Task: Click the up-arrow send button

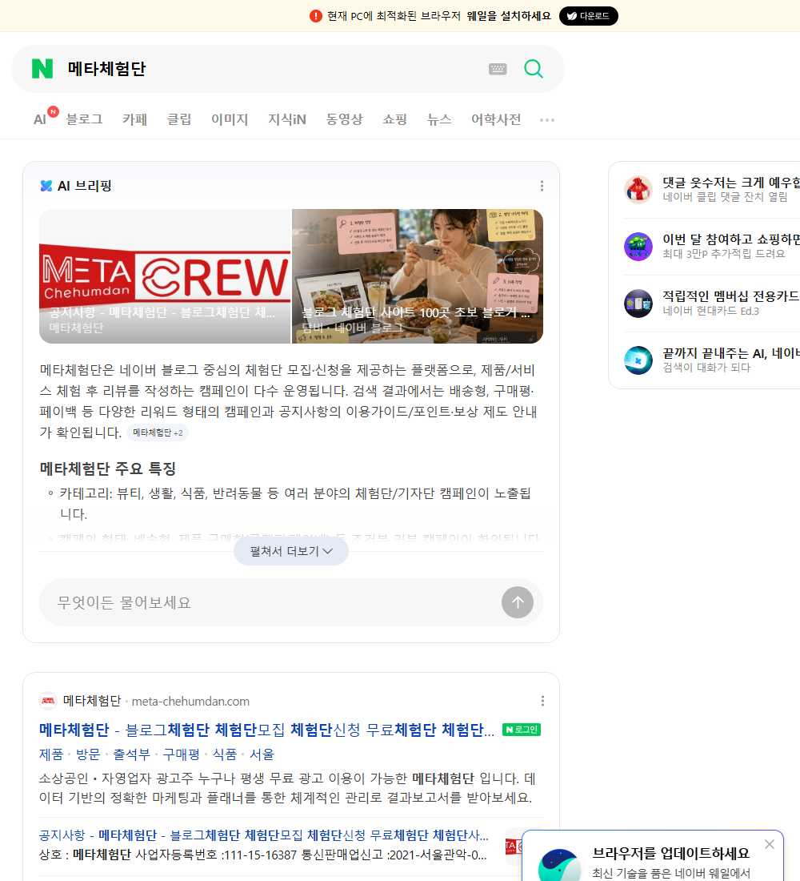Action: (518, 602)
